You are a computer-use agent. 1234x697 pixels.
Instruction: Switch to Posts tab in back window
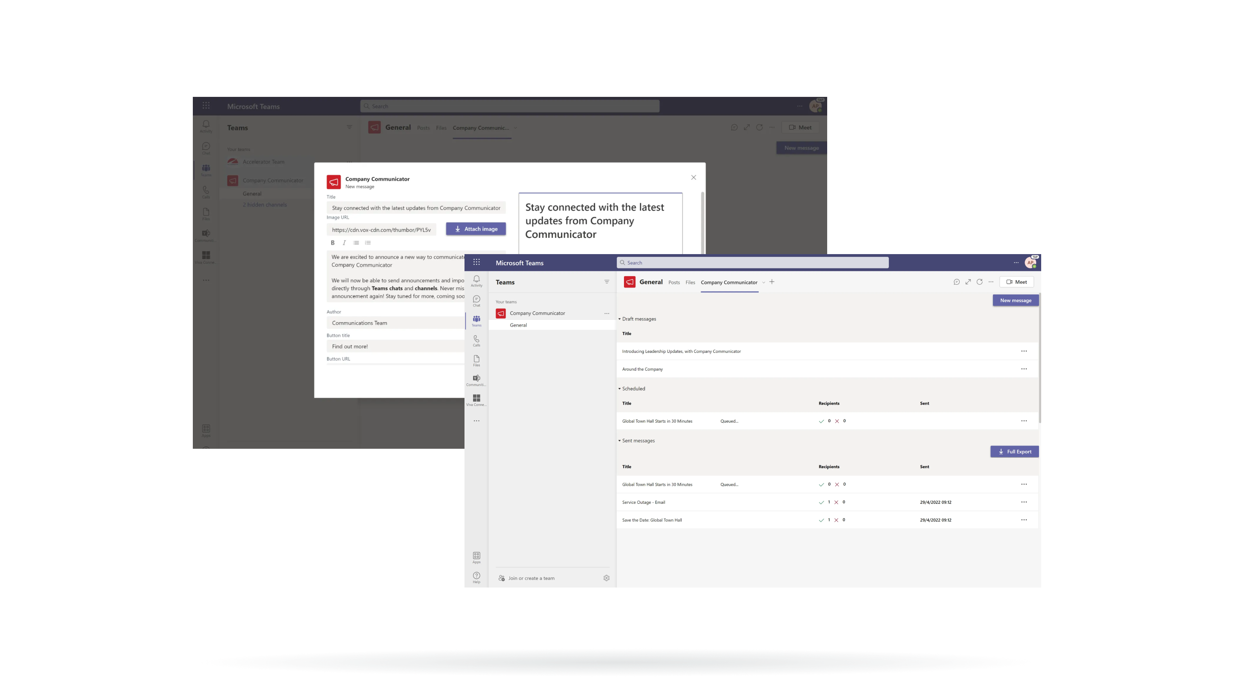(423, 128)
